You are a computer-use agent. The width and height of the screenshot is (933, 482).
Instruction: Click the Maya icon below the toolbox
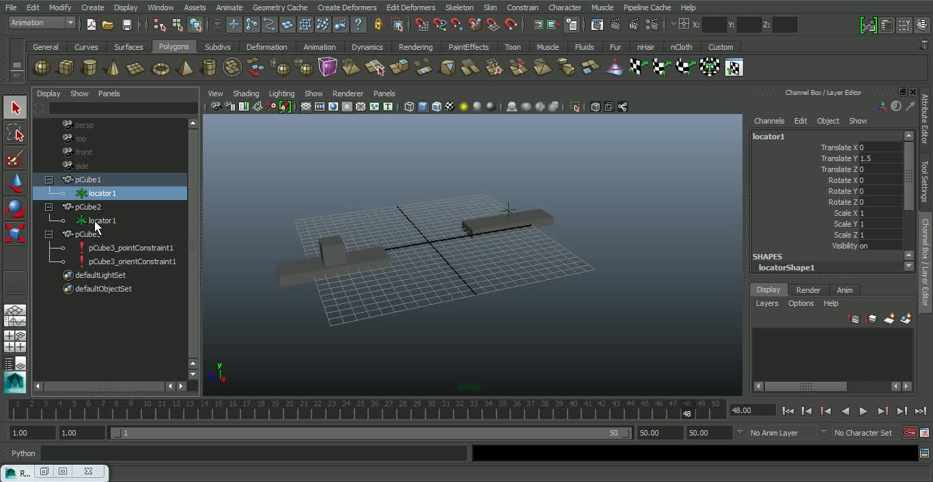14,382
